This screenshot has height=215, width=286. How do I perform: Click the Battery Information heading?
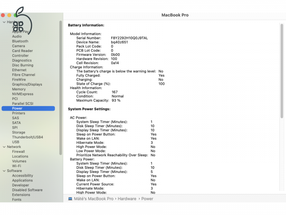point(86,25)
